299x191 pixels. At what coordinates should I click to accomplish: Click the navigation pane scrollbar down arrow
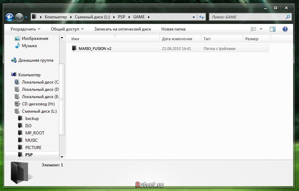click(x=62, y=157)
